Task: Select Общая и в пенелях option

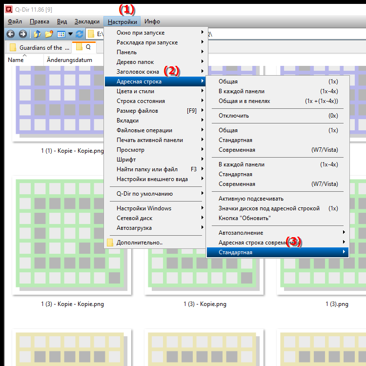Action: [278, 101]
